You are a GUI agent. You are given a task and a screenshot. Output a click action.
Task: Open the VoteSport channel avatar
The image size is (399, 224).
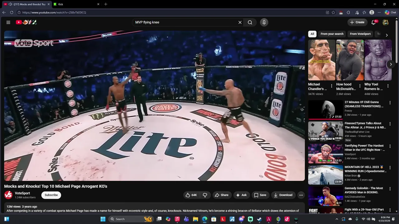(8, 195)
